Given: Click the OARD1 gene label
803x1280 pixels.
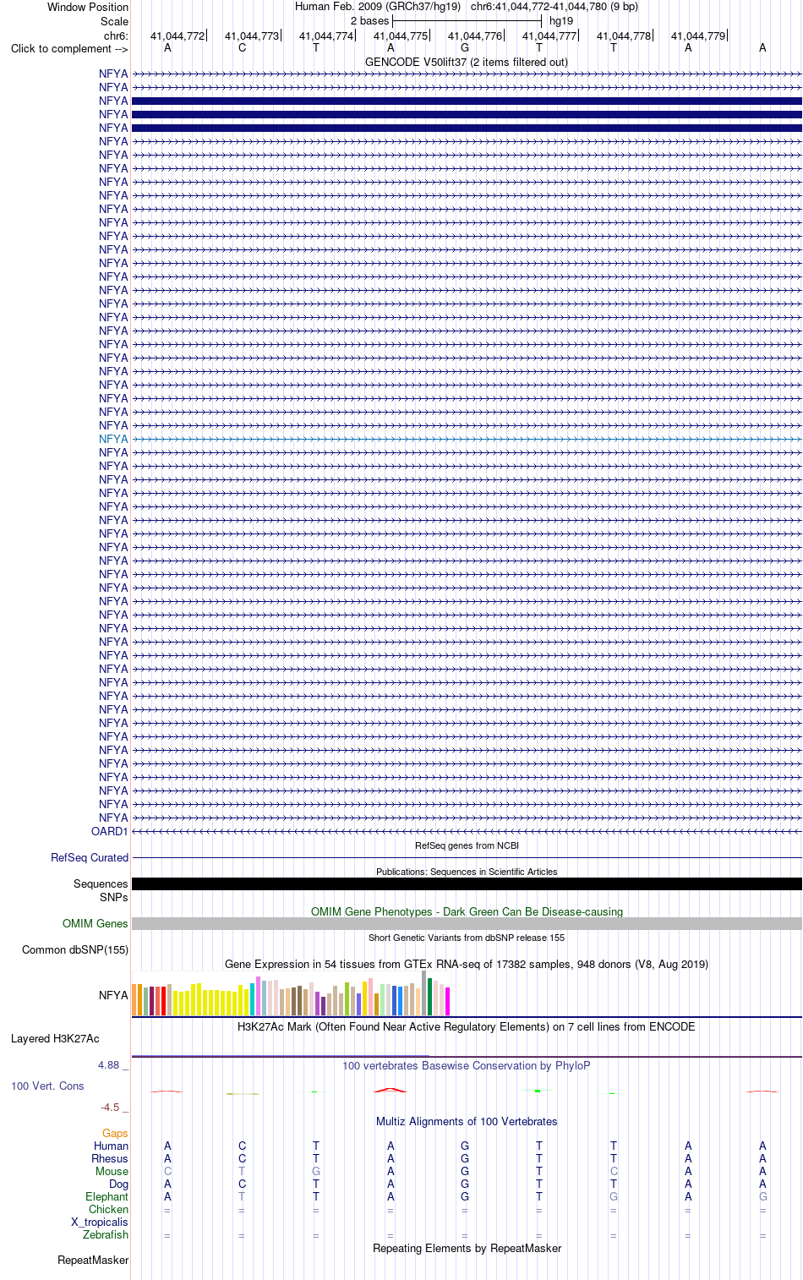Looking at the screenshot, I should pyautogui.click(x=110, y=831).
